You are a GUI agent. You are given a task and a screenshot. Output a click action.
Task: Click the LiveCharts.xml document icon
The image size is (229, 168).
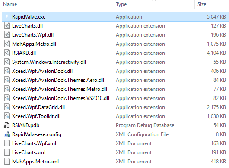(7, 152)
